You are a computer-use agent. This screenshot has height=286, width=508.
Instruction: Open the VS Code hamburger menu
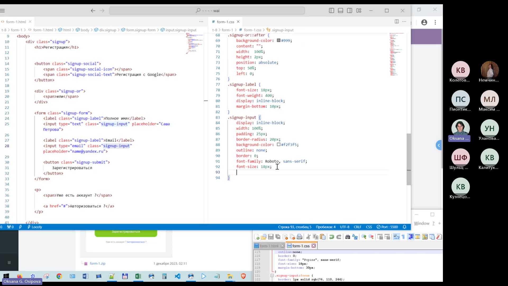[3, 11]
